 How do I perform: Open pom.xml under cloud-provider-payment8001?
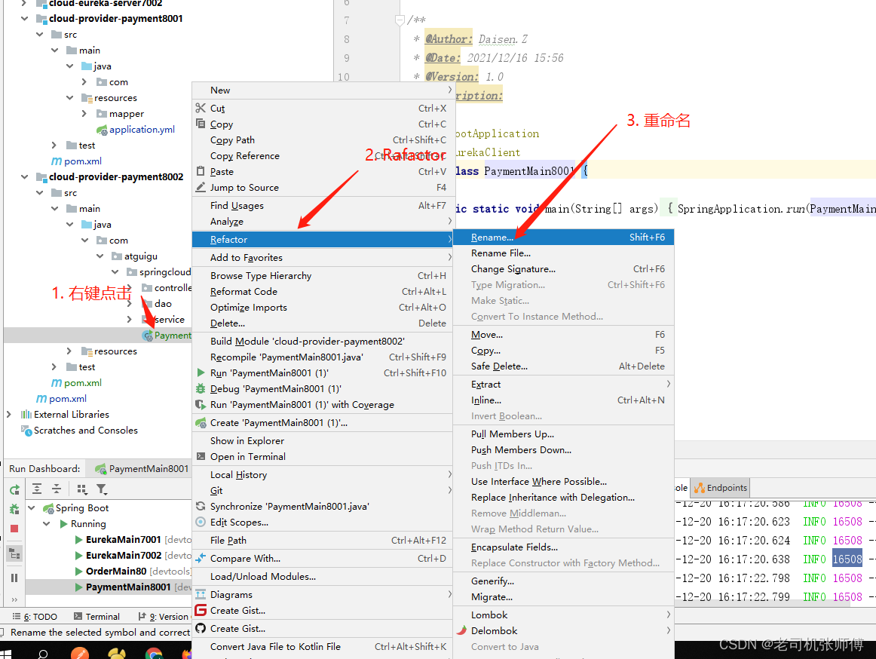pos(83,161)
